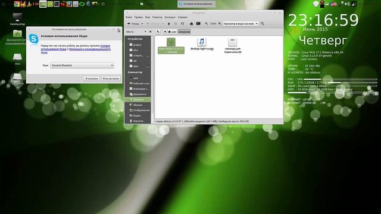Click the shield tray icon

click(x=316, y=4)
